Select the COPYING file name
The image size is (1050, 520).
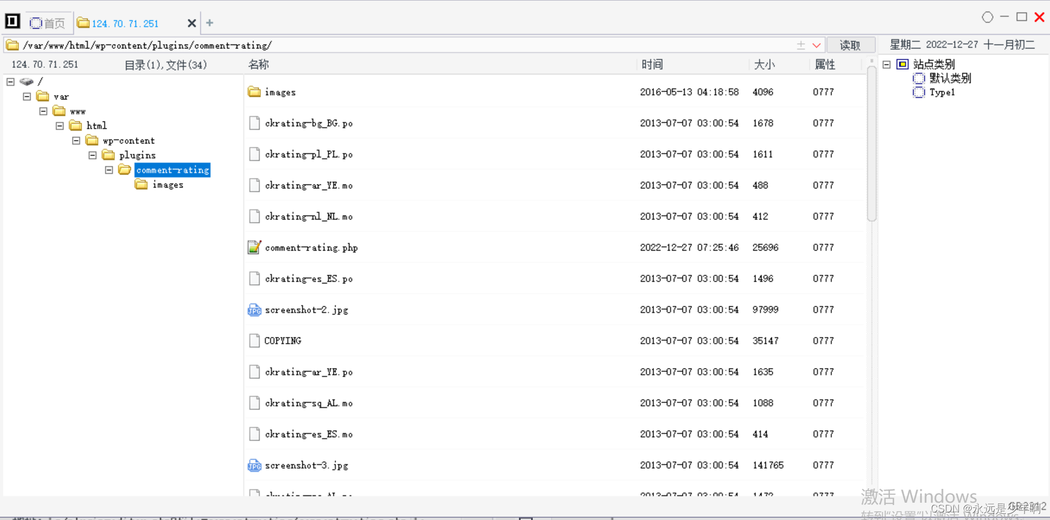(282, 341)
